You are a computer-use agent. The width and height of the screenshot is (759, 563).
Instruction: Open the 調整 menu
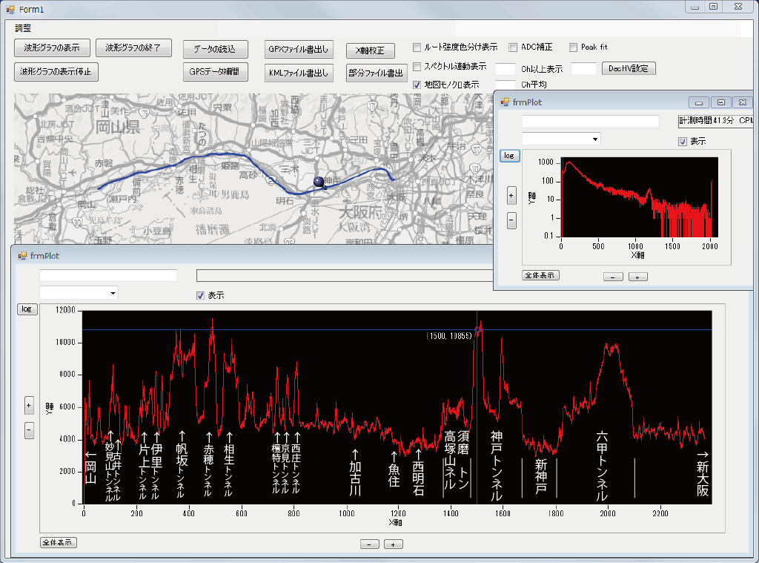point(23,28)
